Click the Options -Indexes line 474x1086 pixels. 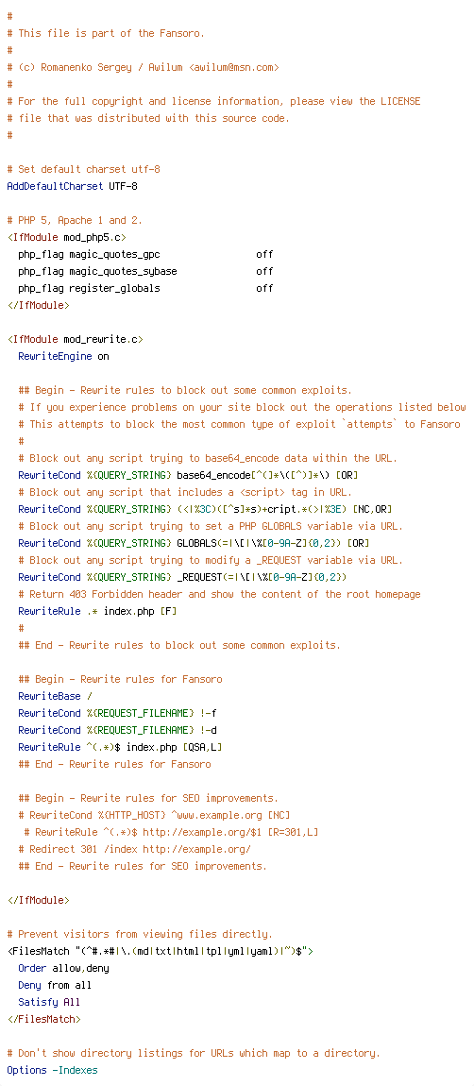pyautogui.click(x=52, y=1070)
